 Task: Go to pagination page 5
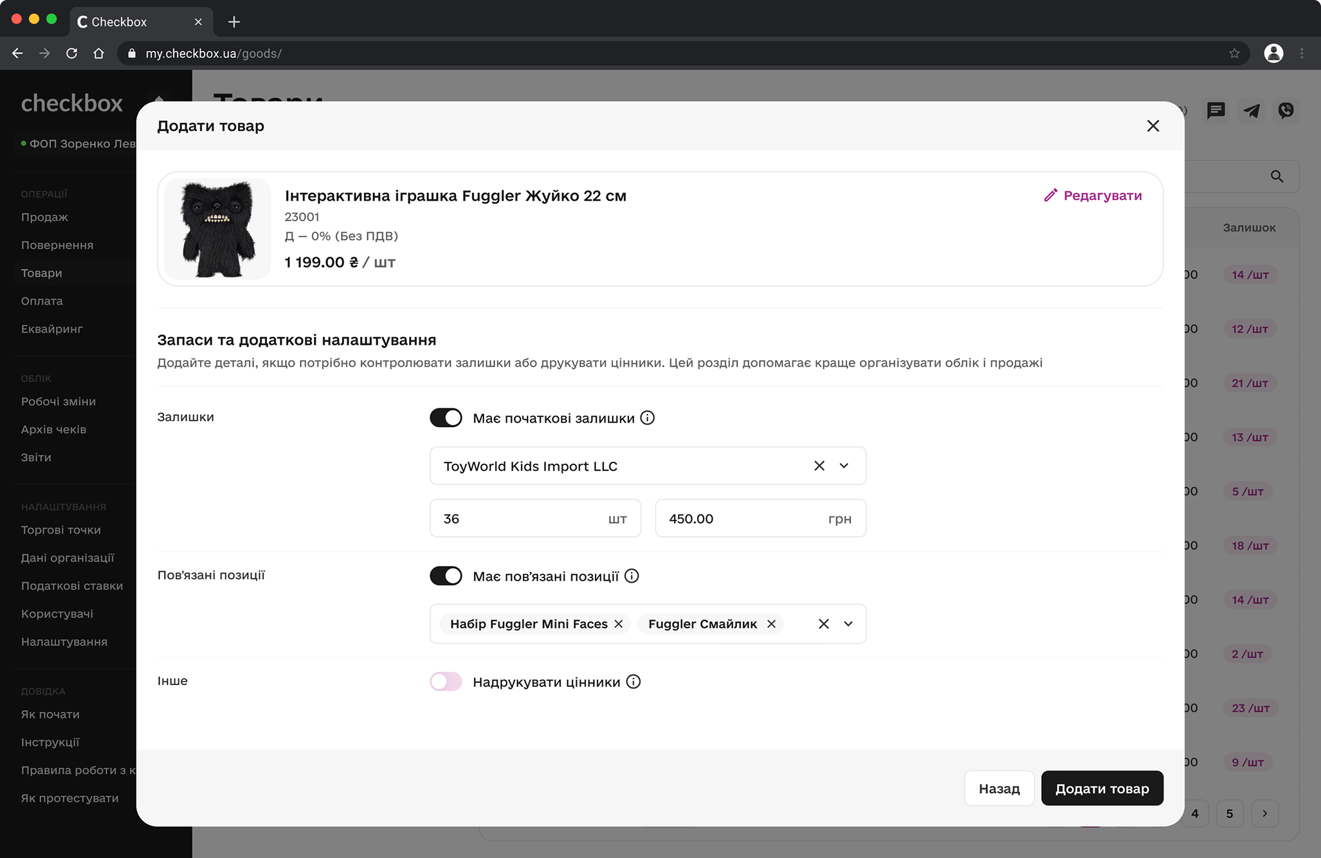(1230, 814)
